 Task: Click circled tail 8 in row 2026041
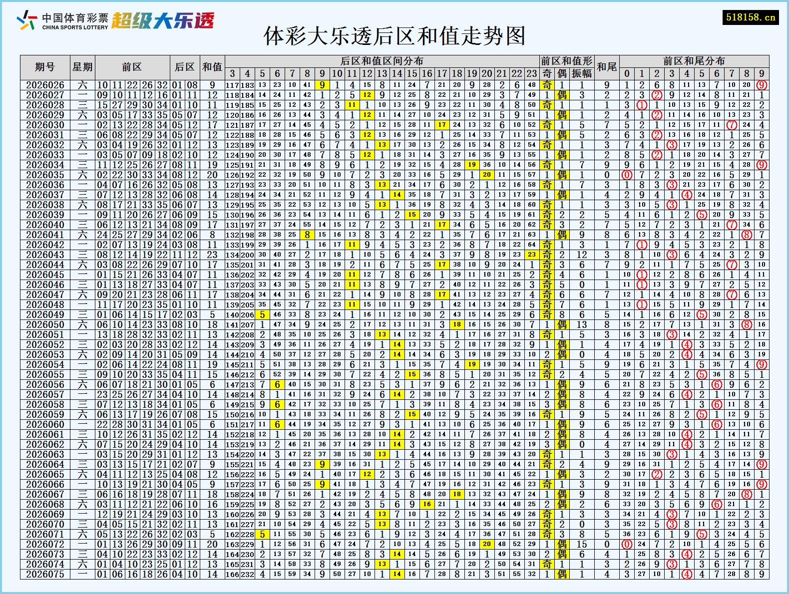click(x=747, y=235)
